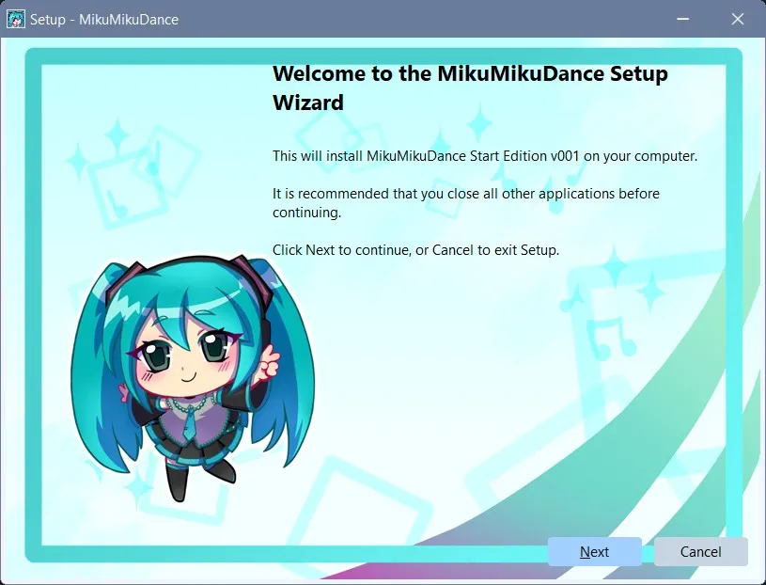Close the Setup - MikuMikuDance window
The height and width of the screenshot is (585, 766).
click(x=738, y=19)
